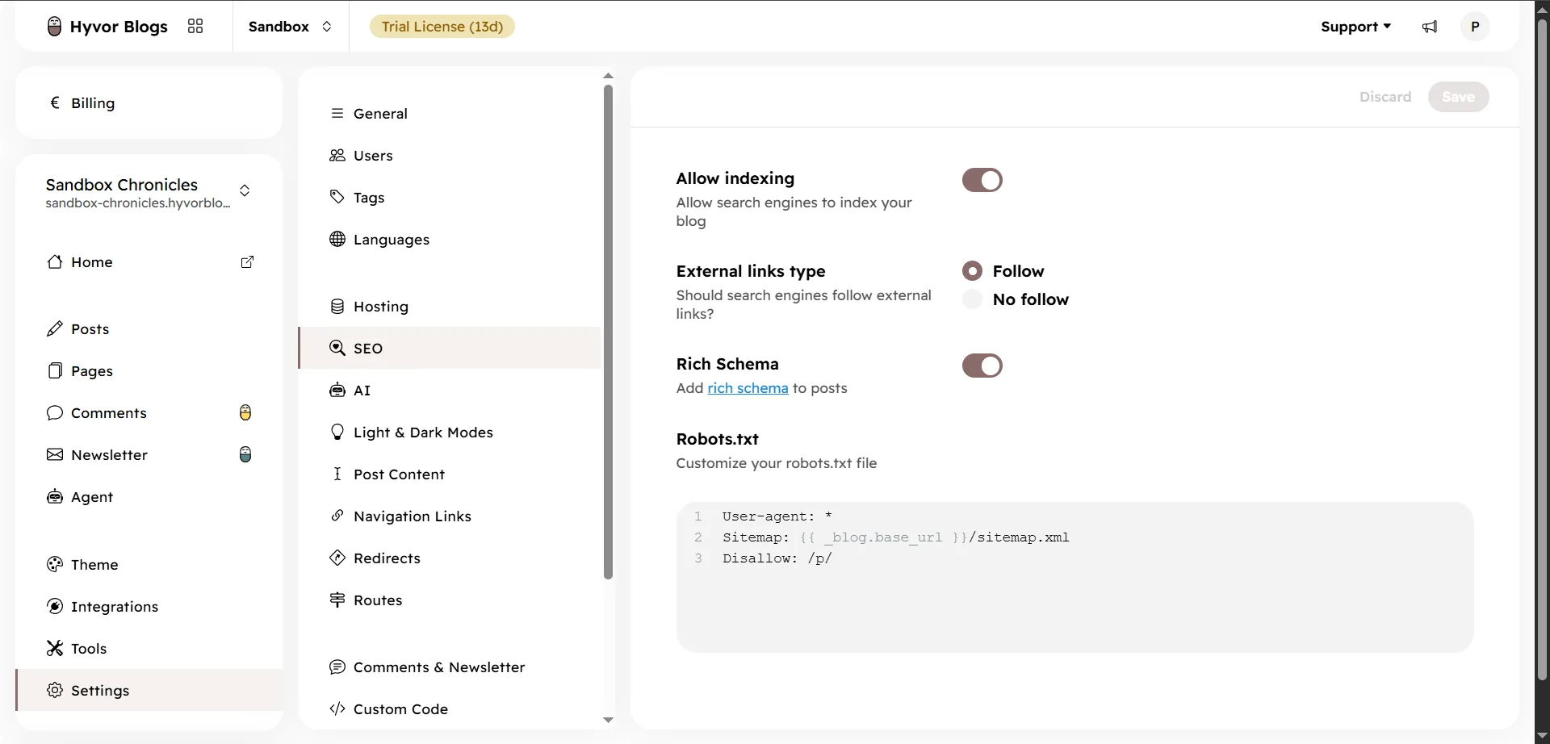The height and width of the screenshot is (744, 1550).
Task: Click the Hyvor Blogs logo icon
Action: (54, 27)
